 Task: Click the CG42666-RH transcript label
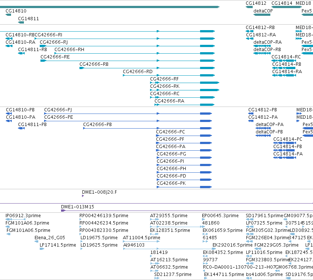(x=69, y=50)
